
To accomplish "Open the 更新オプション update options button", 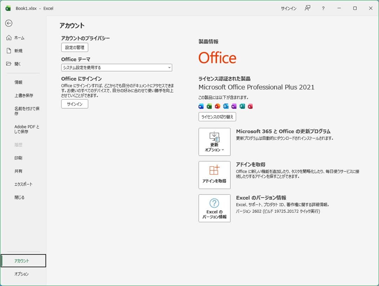I will pyautogui.click(x=214, y=142).
